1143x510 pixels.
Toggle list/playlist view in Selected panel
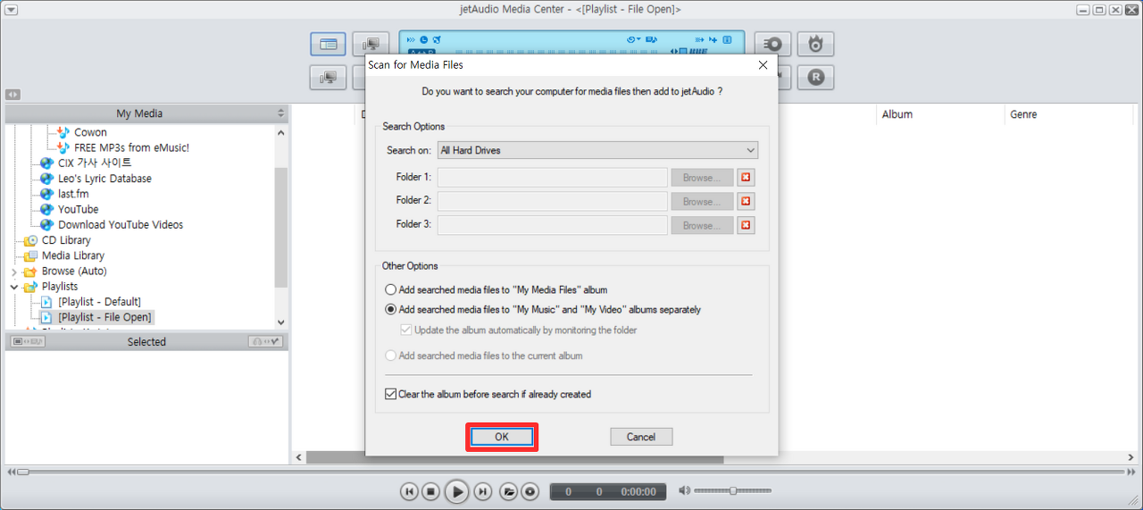point(28,341)
